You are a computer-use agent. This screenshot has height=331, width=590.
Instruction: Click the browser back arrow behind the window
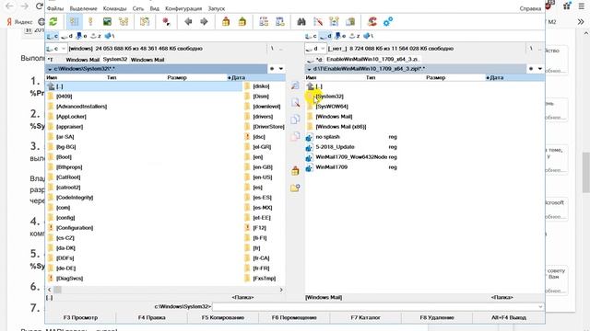(10, 6)
